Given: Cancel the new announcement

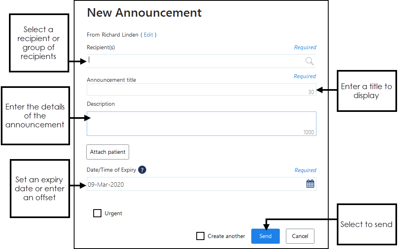Looking at the screenshot, I should (300, 236).
